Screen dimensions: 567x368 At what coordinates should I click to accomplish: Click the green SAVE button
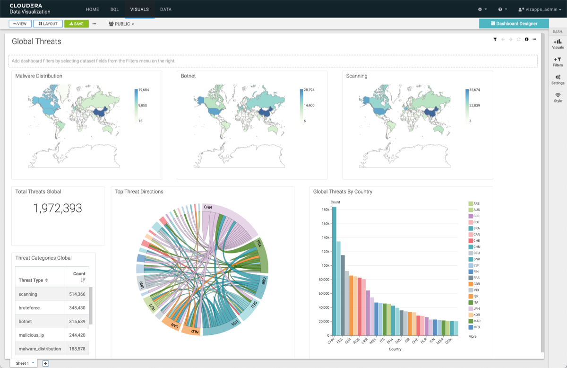[76, 24]
